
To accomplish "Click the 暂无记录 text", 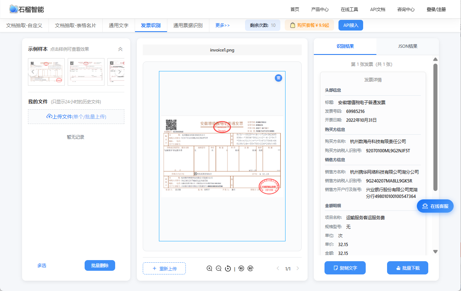I will (75, 137).
